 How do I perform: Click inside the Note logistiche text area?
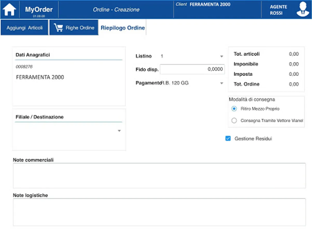(159, 212)
